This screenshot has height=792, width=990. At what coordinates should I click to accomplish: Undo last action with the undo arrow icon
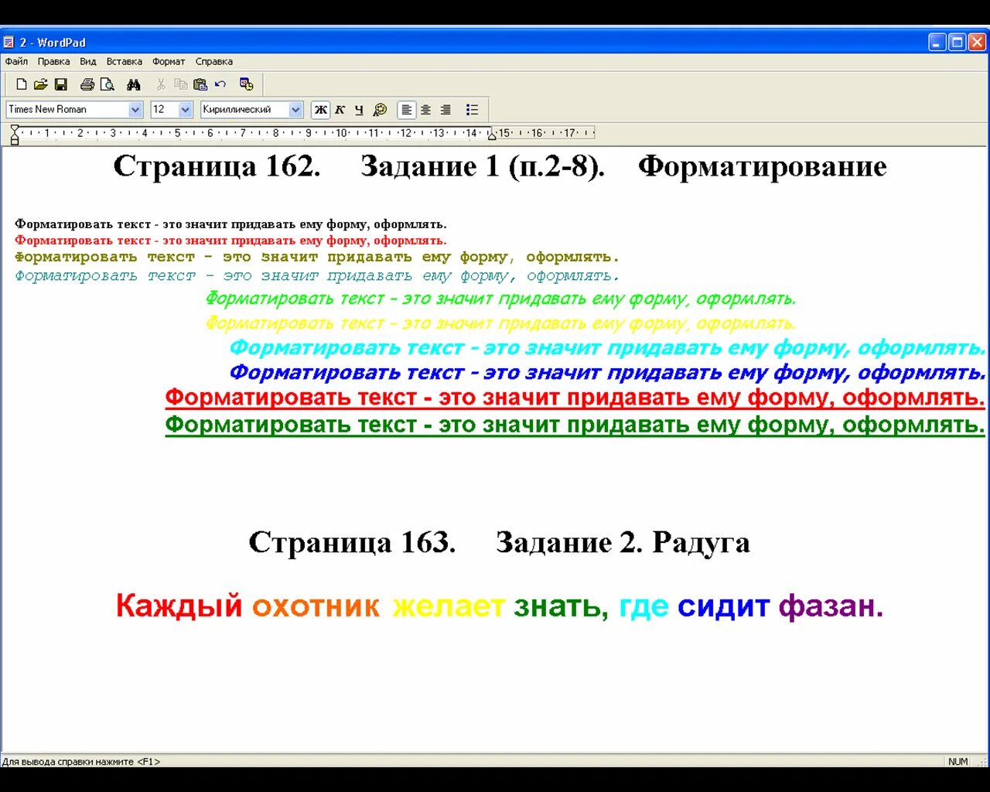point(220,84)
